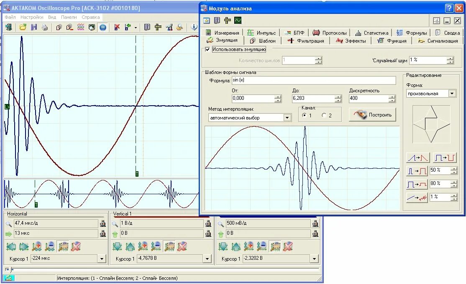Viewport: 466px width, 284px height.
Task: Switch to the Фильтрация tab
Action: [306, 41]
